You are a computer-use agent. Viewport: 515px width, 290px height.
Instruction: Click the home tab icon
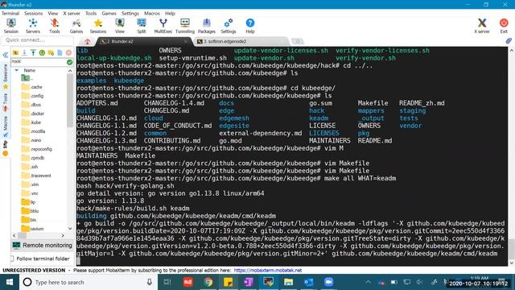87,41
